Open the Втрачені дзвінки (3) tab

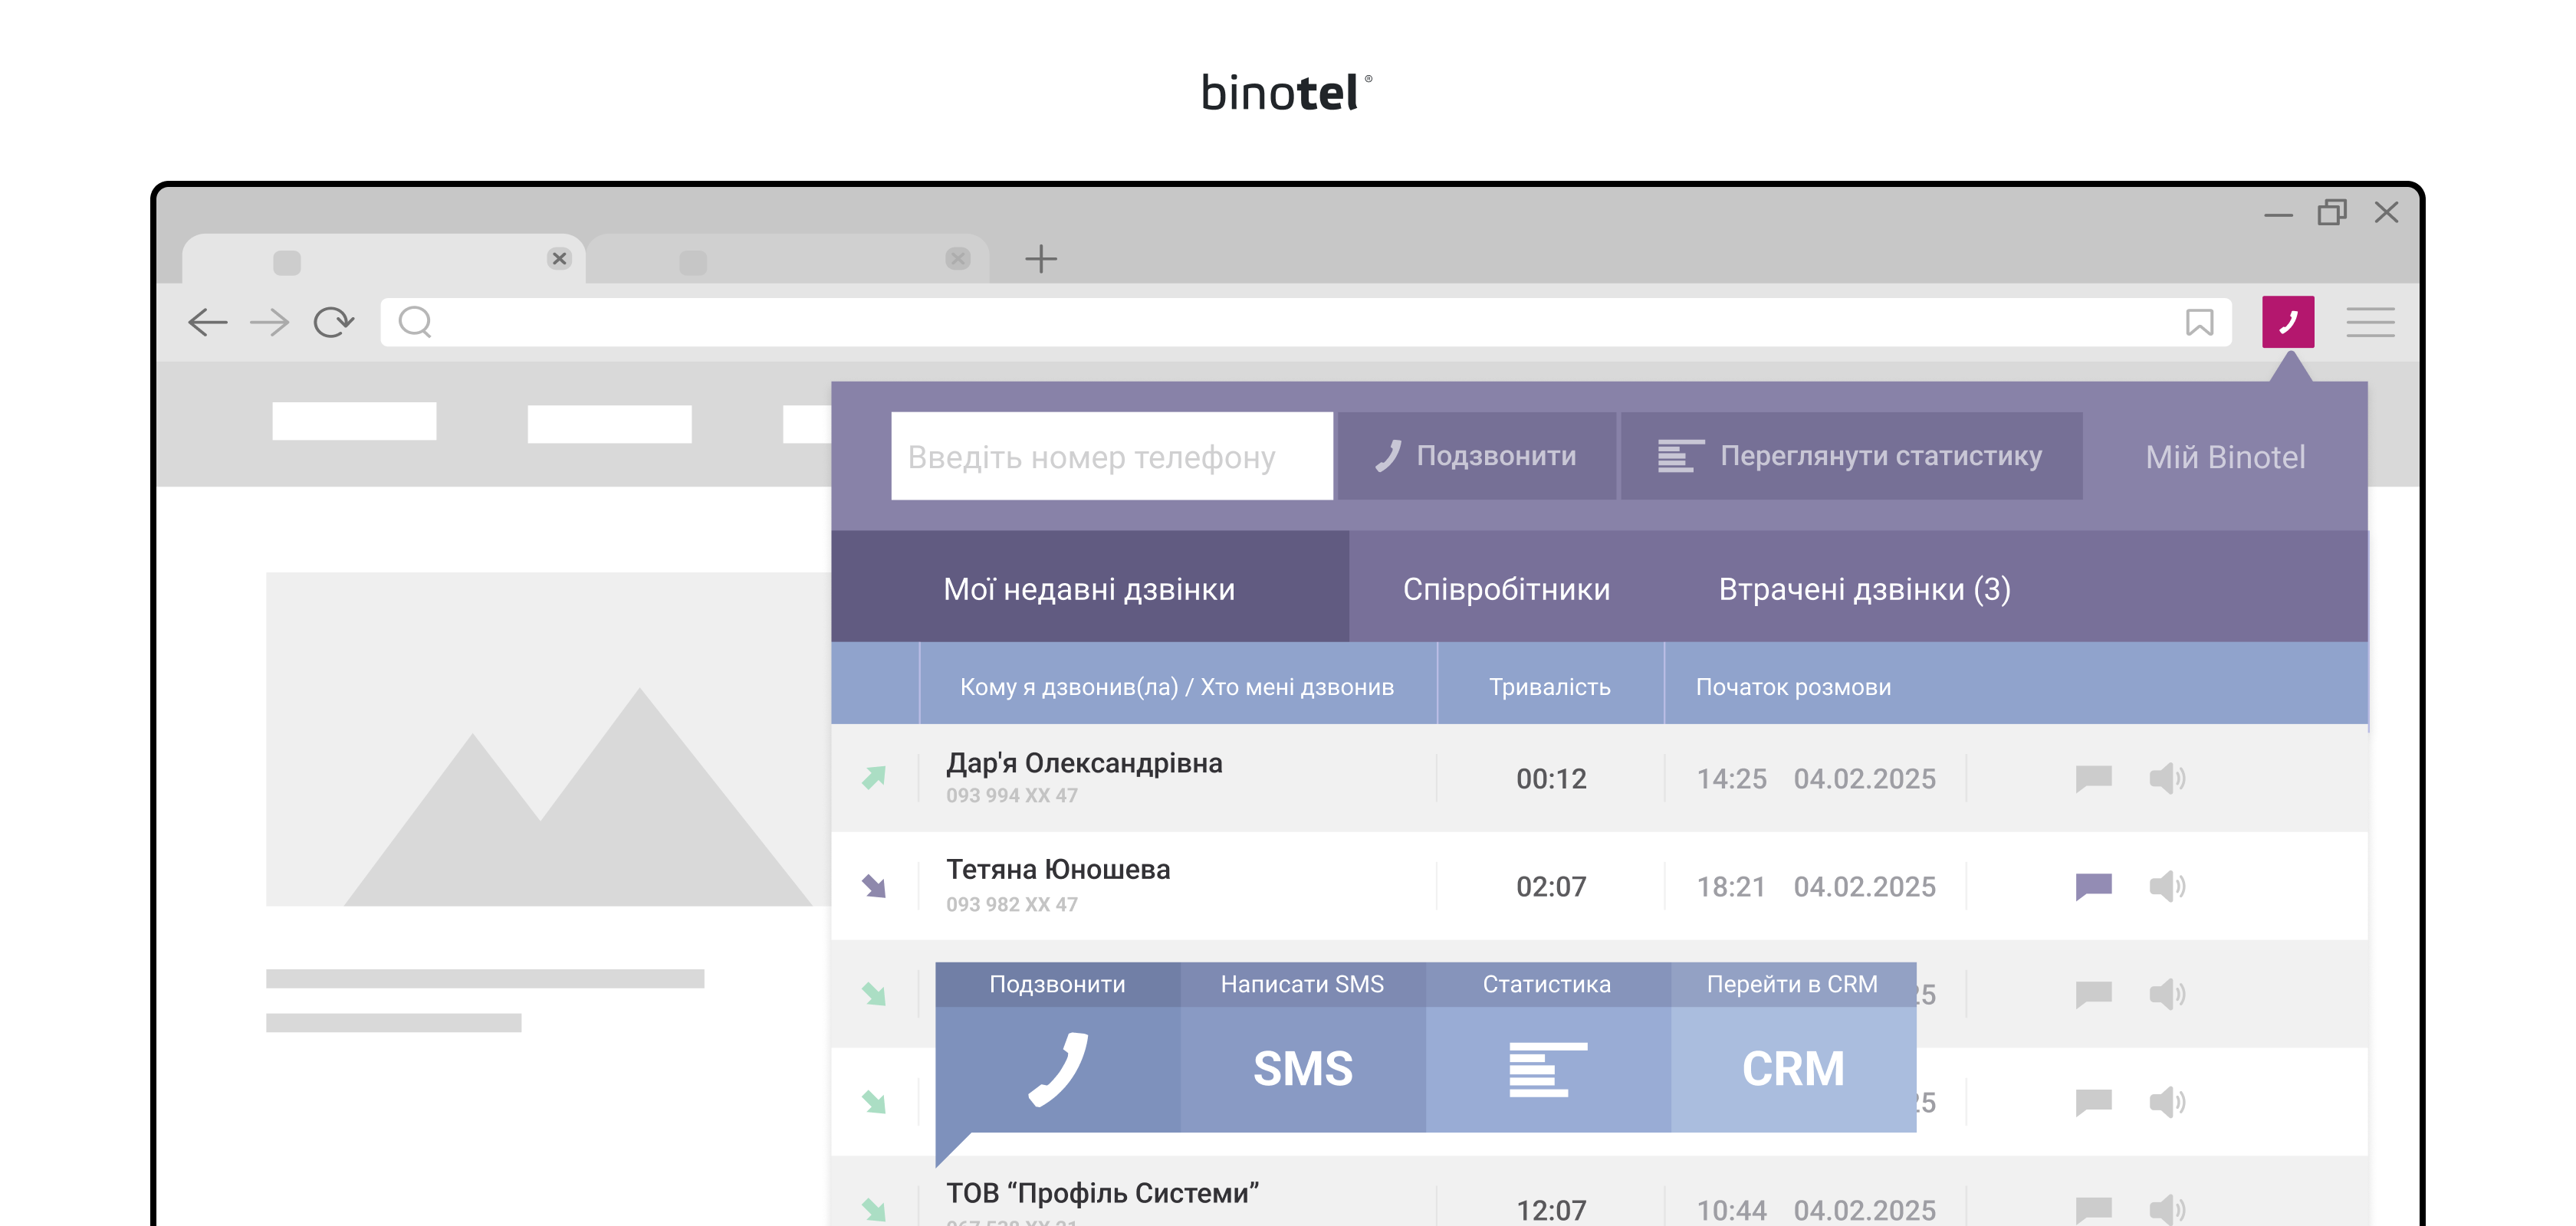pos(1864,588)
